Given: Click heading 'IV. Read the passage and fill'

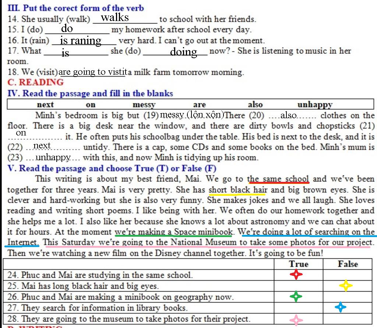Looking at the screenshot, I should 90,93.
